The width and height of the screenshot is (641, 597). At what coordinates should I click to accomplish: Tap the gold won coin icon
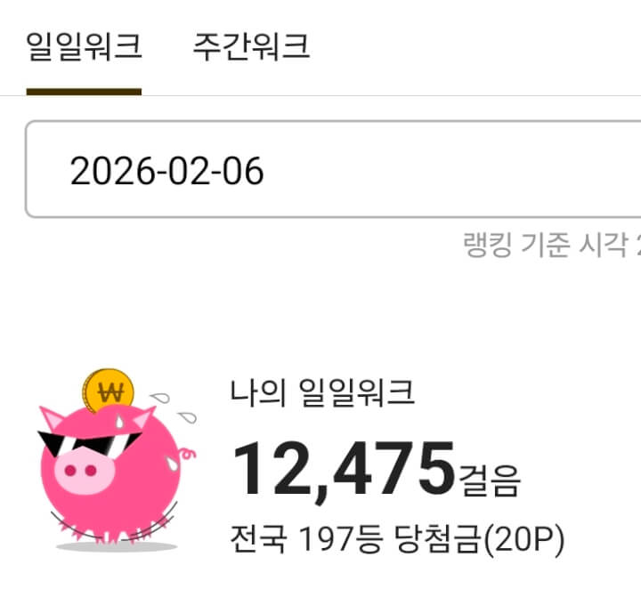click(108, 391)
